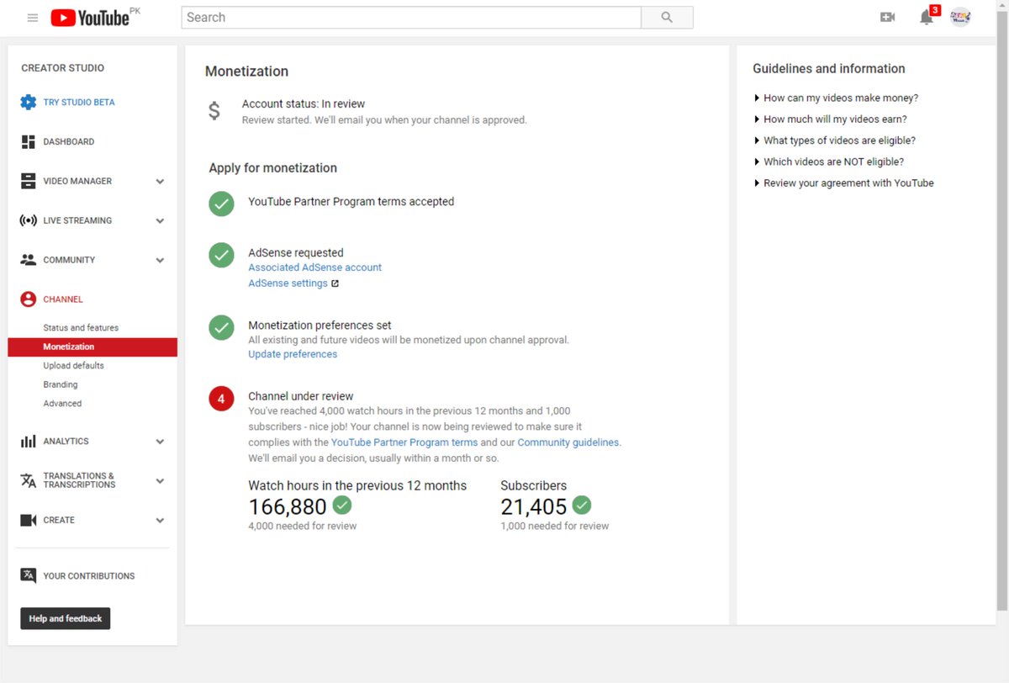Click the '166,880' watch hours value
The height and width of the screenshot is (683, 1009).
coord(288,506)
